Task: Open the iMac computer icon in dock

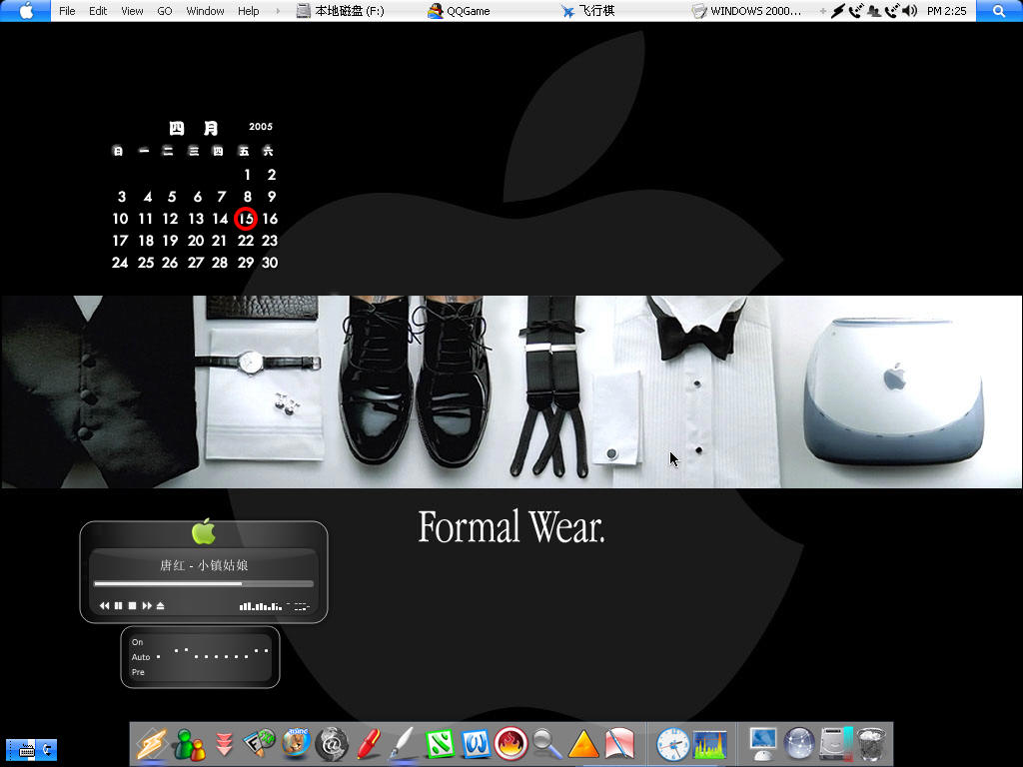Action: point(762,743)
